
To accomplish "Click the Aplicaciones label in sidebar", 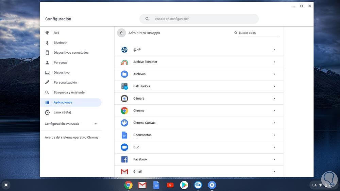I will pyautogui.click(x=63, y=102).
